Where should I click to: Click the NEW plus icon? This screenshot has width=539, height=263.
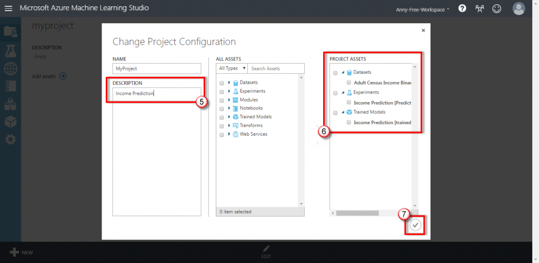coord(14,252)
